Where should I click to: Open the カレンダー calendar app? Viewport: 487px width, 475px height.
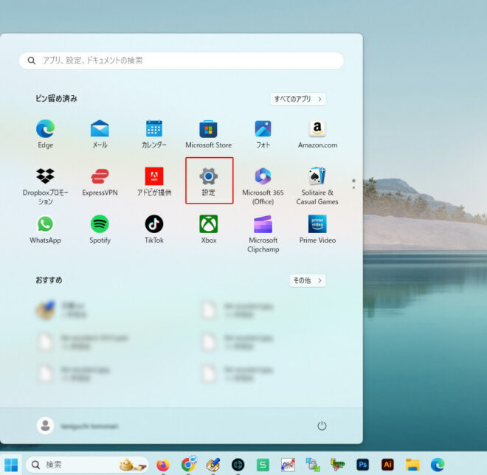click(x=154, y=134)
